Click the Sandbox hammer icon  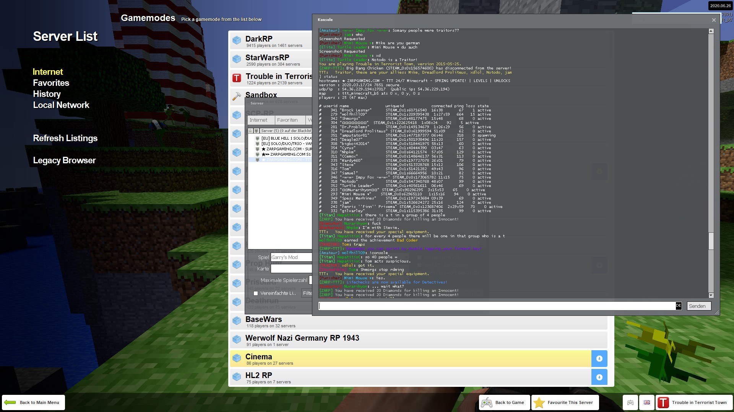(x=237, y=96)
